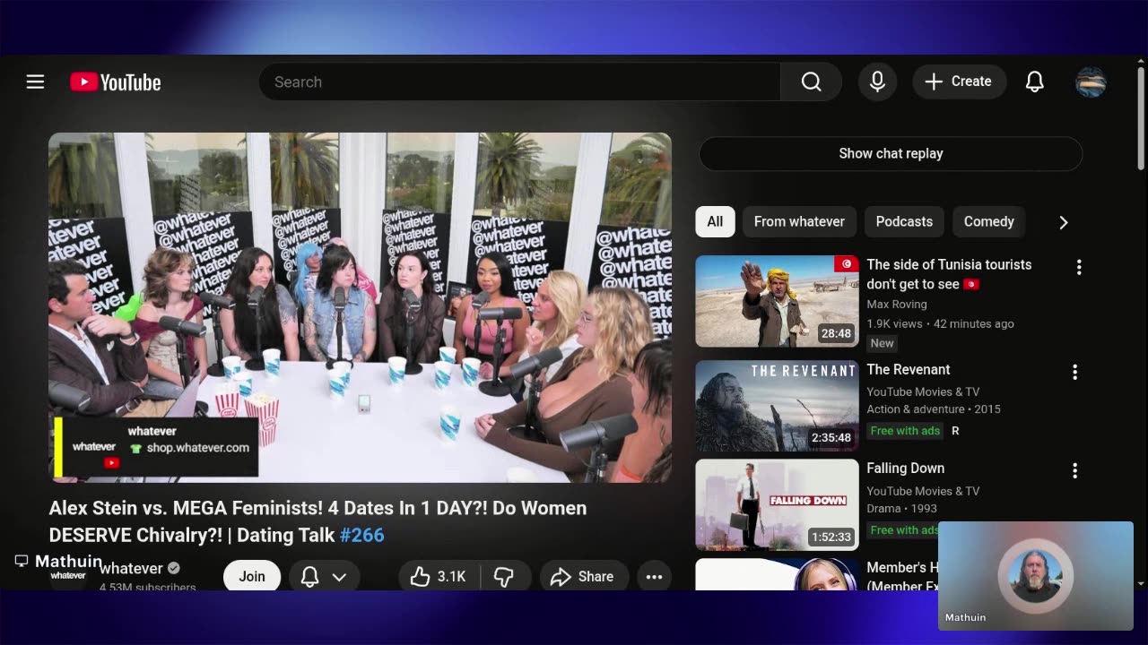1148x645 pixels.
Task: Open The Revenant movie thumbnail
Action: click(777, 406)
